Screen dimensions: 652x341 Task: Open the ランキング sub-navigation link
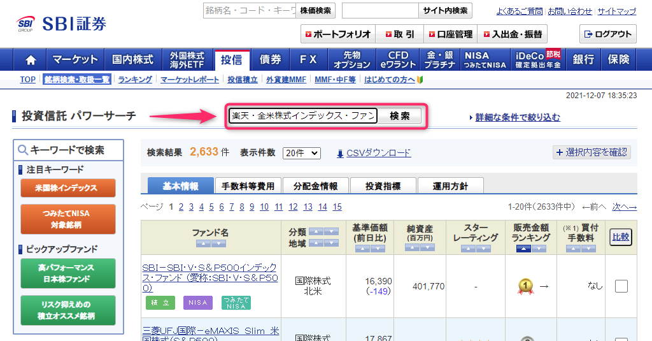point(135,80)
